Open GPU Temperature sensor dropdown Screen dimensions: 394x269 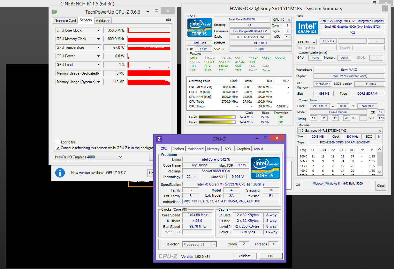pos(99,47)
